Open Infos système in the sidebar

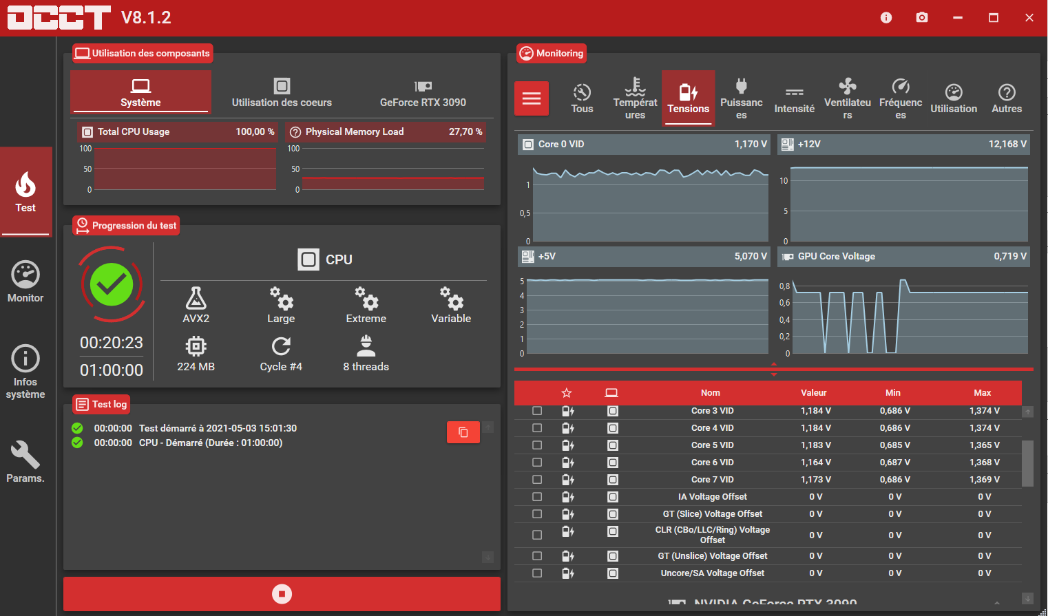pyautogui.click(x=25, y=372)
